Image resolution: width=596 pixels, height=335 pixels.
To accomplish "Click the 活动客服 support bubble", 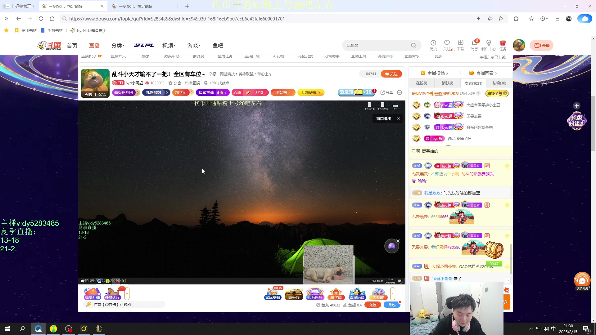I will [x=582, y=281].
